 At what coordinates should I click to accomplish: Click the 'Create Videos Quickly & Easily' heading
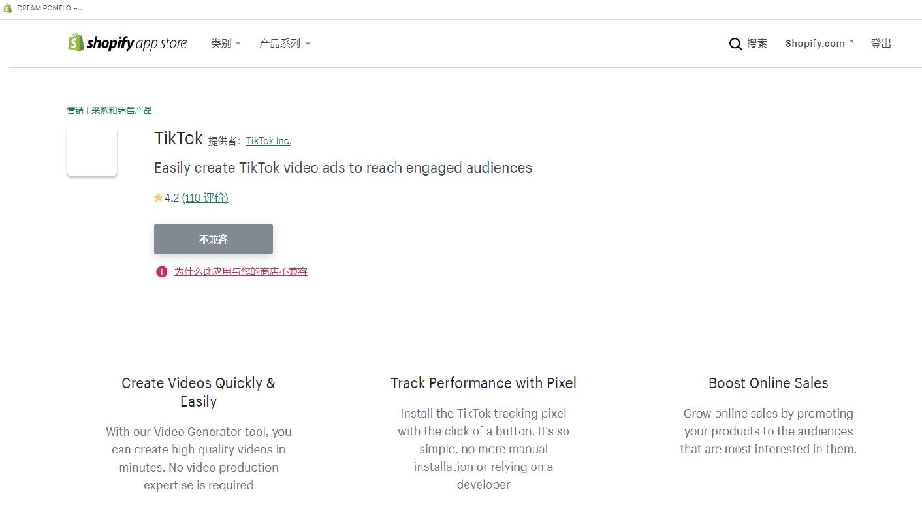click(x=199, y=392)
